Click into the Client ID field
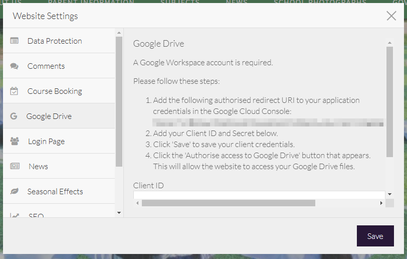This screenshot has height=259, width=407. coord(258,195)
